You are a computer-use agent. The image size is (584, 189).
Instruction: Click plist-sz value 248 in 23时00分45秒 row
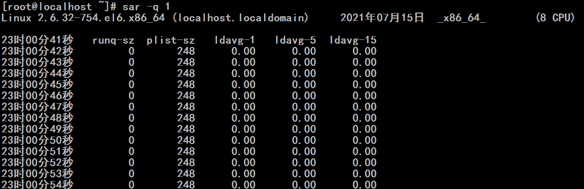point(186,85)
